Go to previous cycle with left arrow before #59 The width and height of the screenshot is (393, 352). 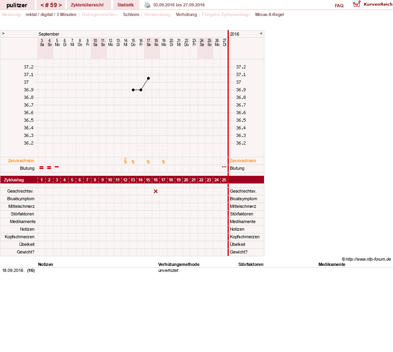42,5
